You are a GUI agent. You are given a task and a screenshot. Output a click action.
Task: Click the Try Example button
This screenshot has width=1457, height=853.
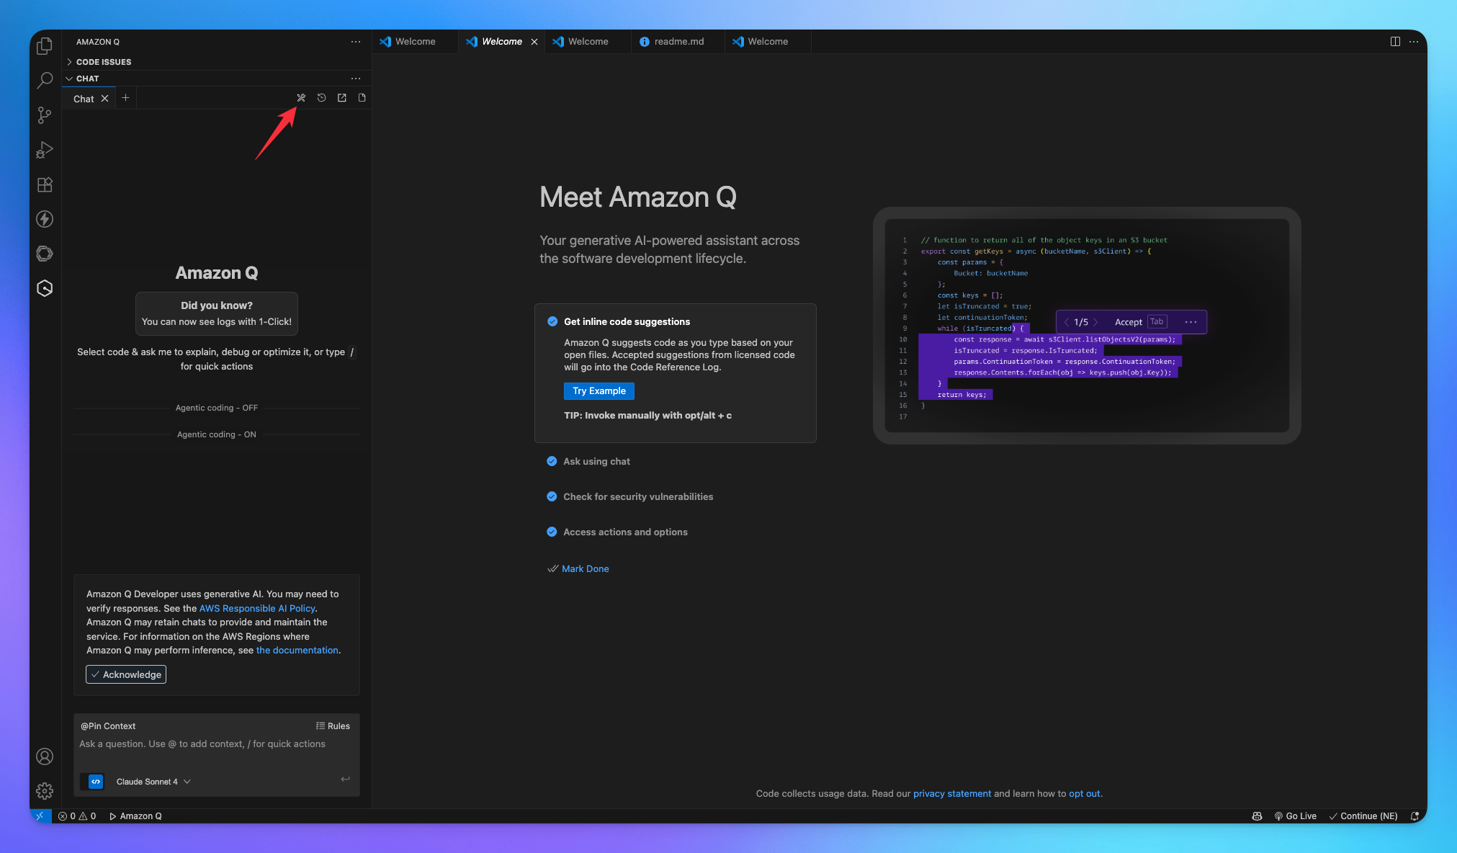click(x=599, y=390)
